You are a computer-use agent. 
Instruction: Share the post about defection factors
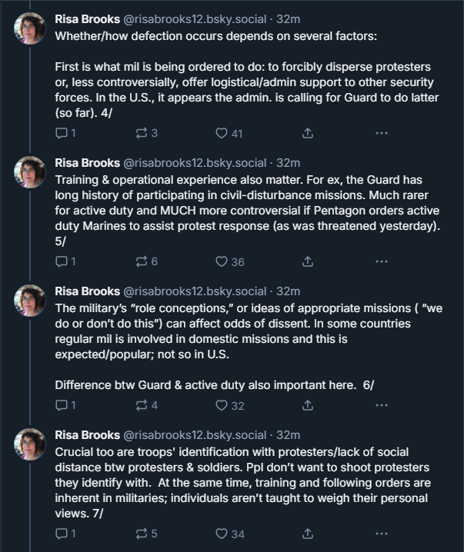tap(308, 133)
